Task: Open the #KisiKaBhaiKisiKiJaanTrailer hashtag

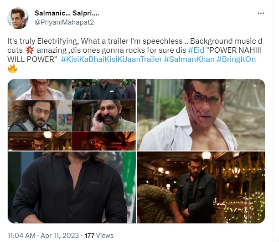Action: click(x=111, y=60)
